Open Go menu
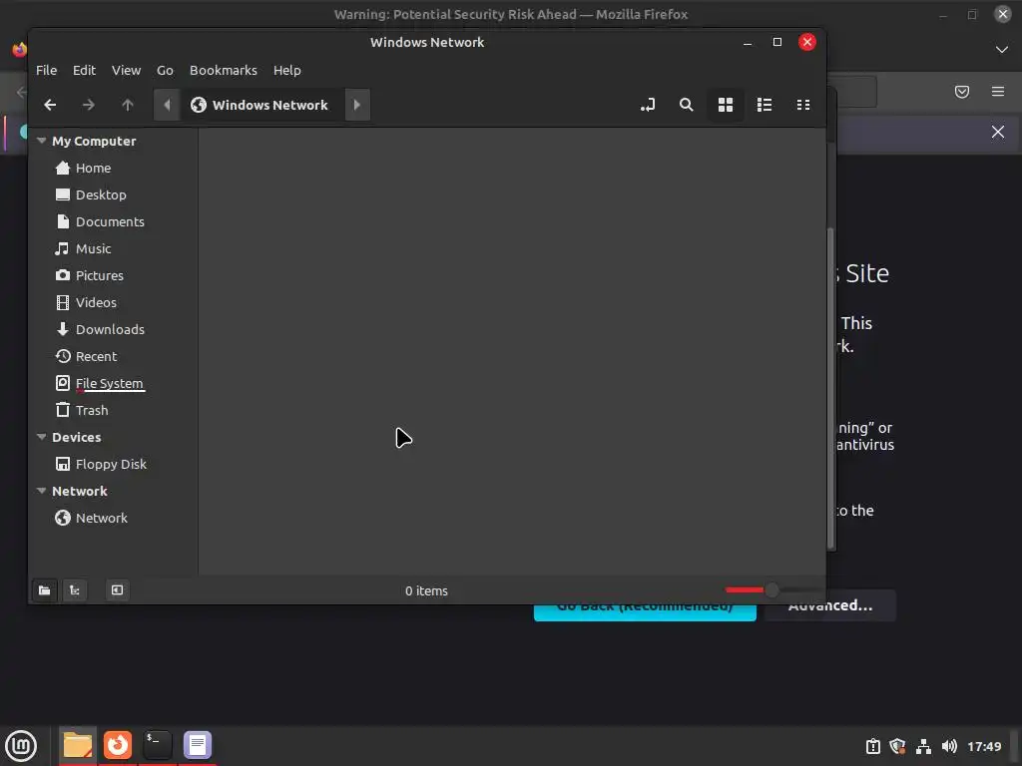Screen dimensions: 1022x766 [x=165, y=71]
